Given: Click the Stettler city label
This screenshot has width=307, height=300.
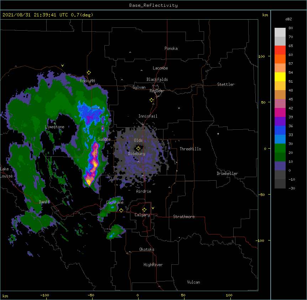Looking at the screenshot, I should click(x=226, y=84).
